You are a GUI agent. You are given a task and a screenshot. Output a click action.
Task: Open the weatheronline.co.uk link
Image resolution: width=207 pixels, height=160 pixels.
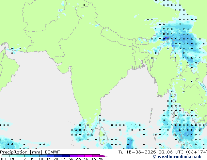tap(180, 157)
